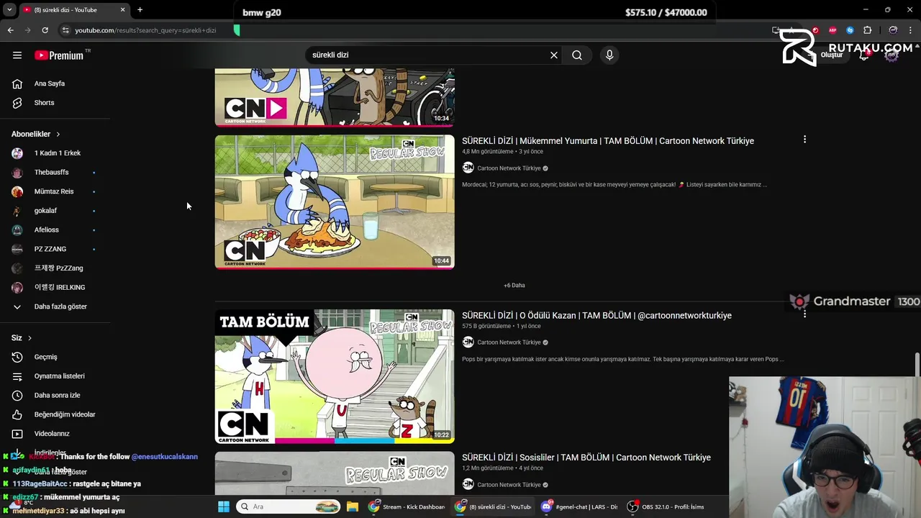Close the sürekli dizi YouTube tab
The height and width of the screenshot is (518, 921).
point(122,9)
